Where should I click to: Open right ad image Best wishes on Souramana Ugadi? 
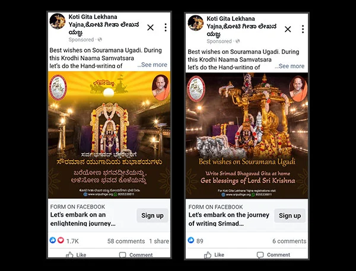pos(247,135)
